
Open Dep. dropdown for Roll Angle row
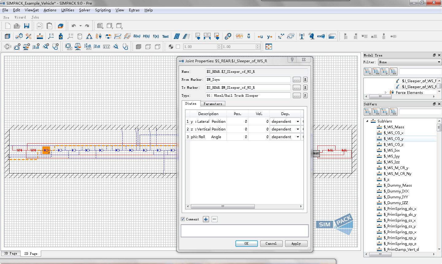pos(298,137)
